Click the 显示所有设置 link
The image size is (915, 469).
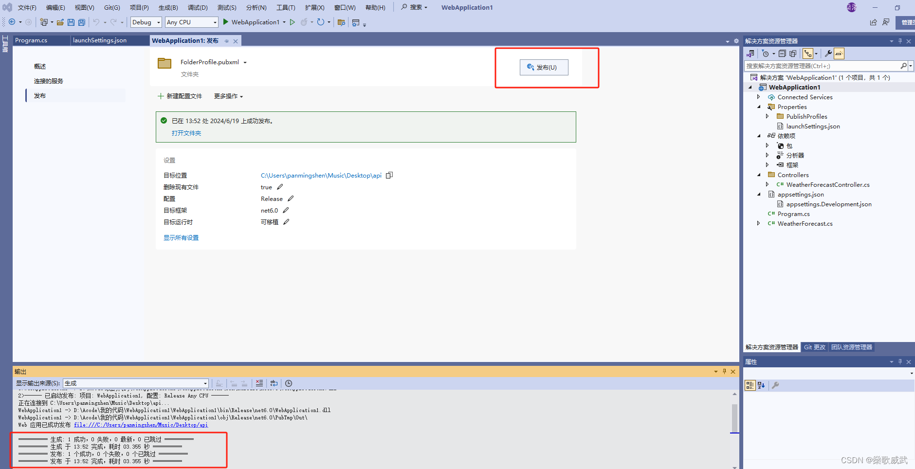(181, 237)
